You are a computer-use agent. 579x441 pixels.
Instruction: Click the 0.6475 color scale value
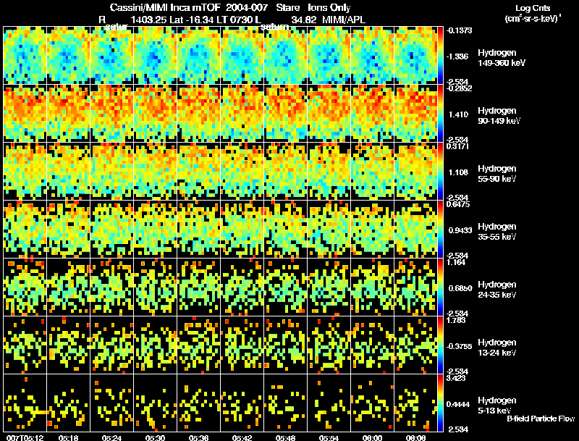click(x=458, y=204)
